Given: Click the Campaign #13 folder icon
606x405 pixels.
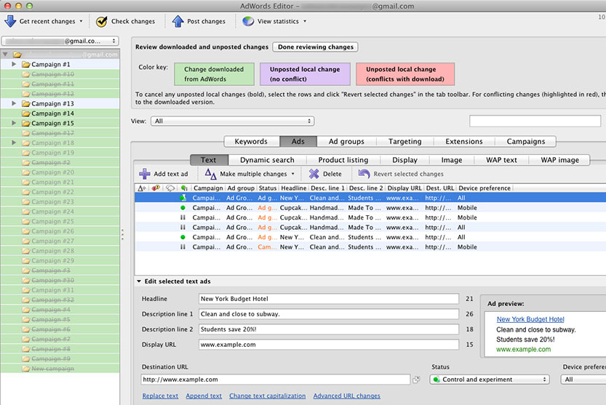Looking at the screenshot, I should tap(26, 103).
